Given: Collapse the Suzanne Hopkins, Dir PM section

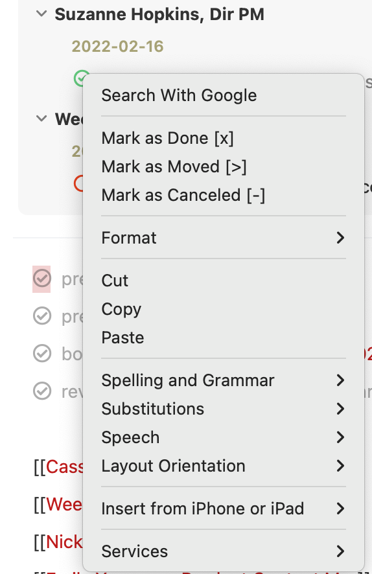Looking at the screenshot, I should click(41, 14).
